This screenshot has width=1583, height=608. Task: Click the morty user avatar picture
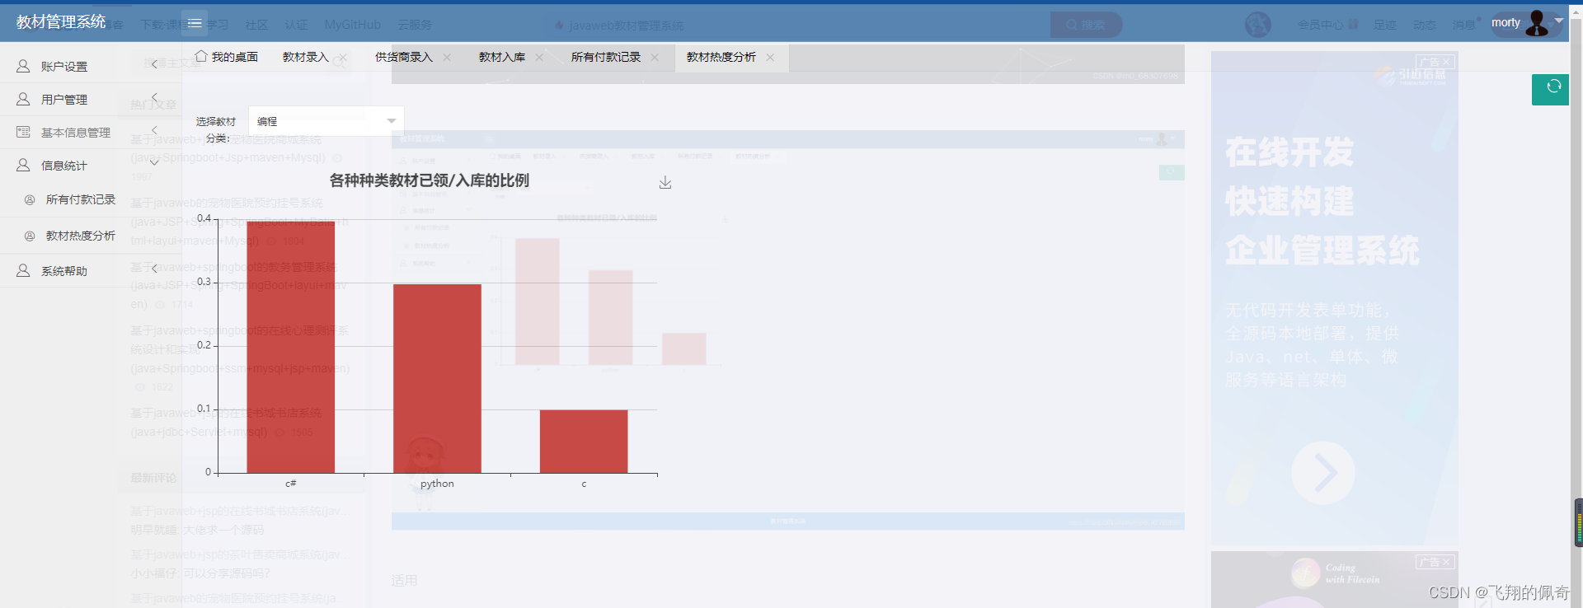pos(1537,22)
